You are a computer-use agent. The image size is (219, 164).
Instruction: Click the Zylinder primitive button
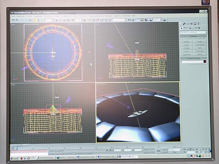[187, 48]
